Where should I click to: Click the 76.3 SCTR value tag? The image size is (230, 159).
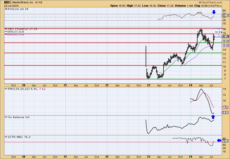coord(225,141)
